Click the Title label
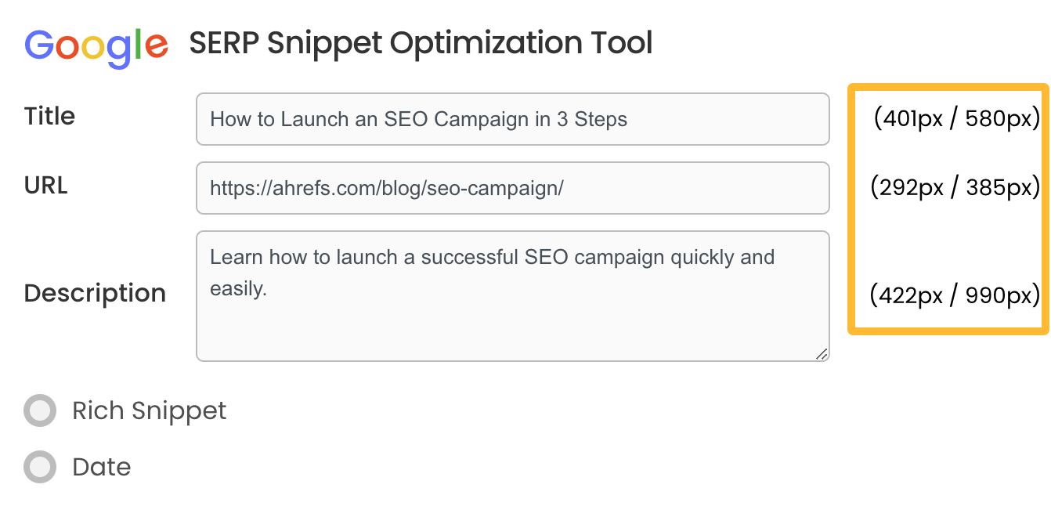The image size is (1051, 517). point(49,116)
